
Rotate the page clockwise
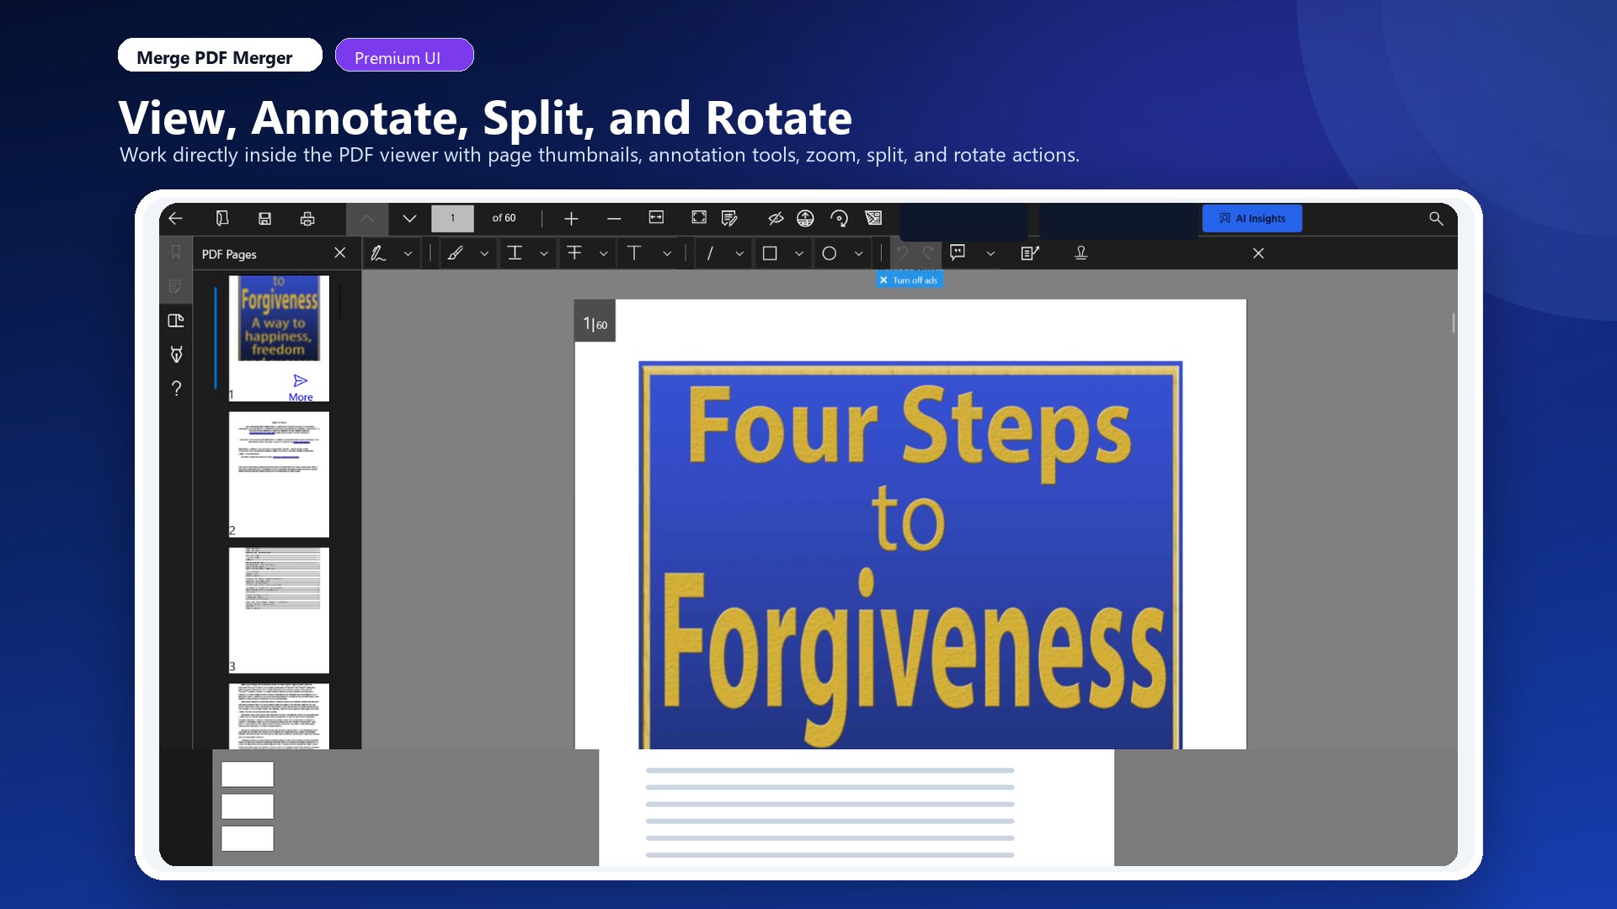tap(839, 219)
